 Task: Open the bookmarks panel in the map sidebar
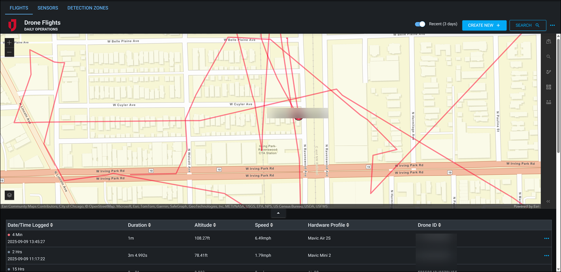tap(548, 41)
